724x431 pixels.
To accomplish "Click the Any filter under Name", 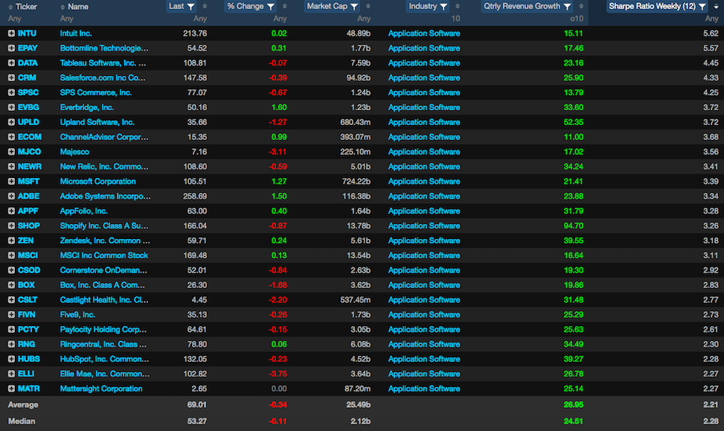I will 67,19.
